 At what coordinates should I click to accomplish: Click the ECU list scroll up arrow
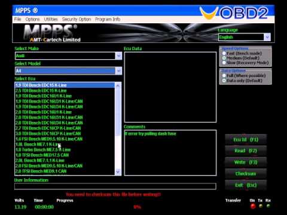tap(118, 85)
